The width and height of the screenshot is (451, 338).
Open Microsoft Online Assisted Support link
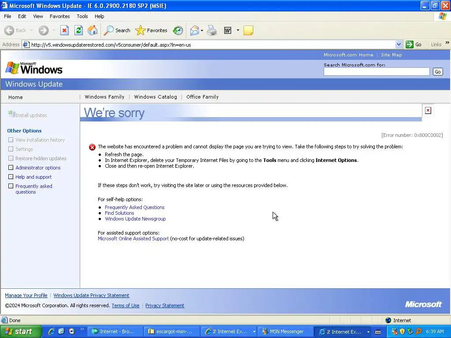[133, 239]
